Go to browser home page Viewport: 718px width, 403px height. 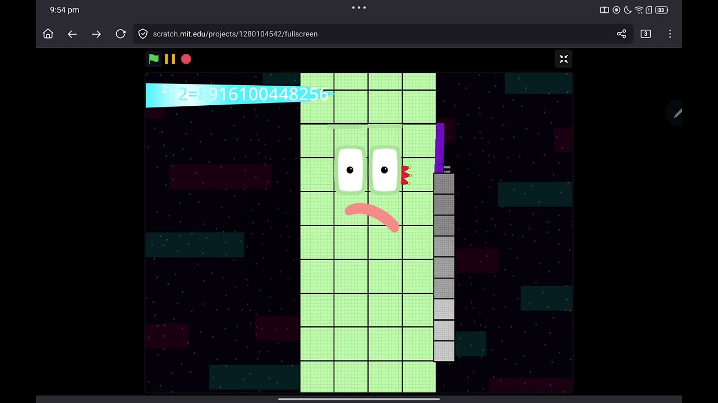tap(48, 34)
